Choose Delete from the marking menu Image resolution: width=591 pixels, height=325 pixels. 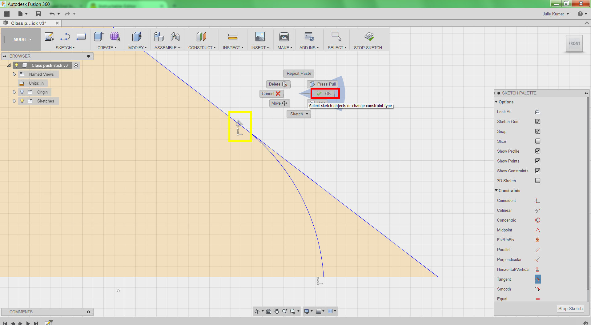coord(278,84)
